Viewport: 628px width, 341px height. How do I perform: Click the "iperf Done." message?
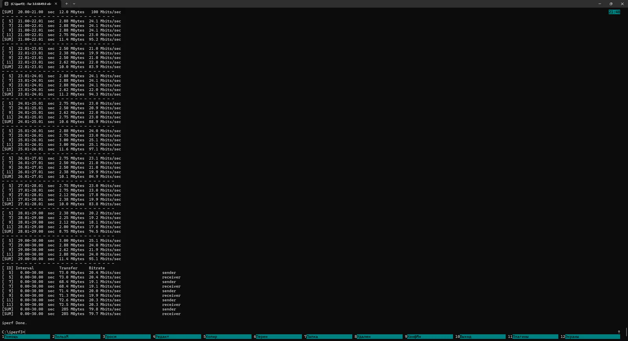(15, 323)
